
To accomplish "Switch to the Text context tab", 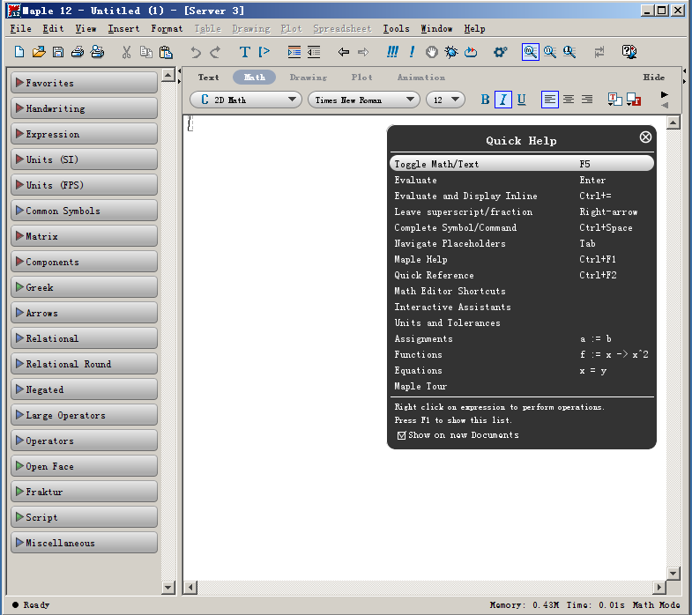I will click(x=208, y=78).
